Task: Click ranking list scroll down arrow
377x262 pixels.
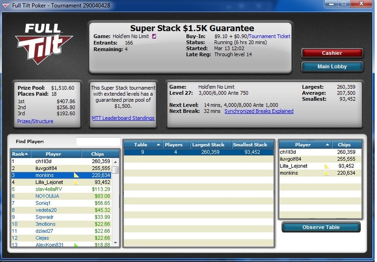Action: tap(116, 243)
